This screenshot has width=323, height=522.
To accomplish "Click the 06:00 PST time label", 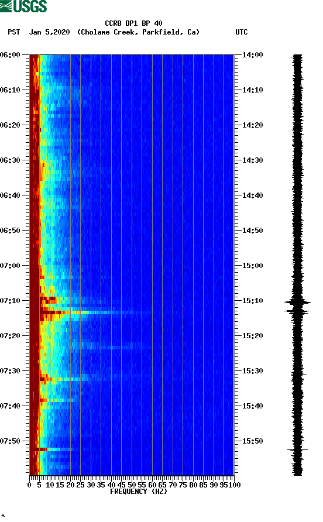I will [x=11, y=55].
